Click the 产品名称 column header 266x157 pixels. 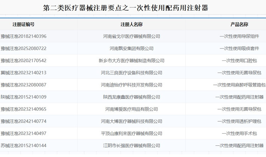point(239,24)
